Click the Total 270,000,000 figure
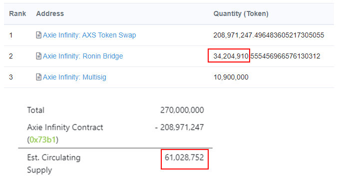This screenshot has width=338, height=180. coord(182,110)
